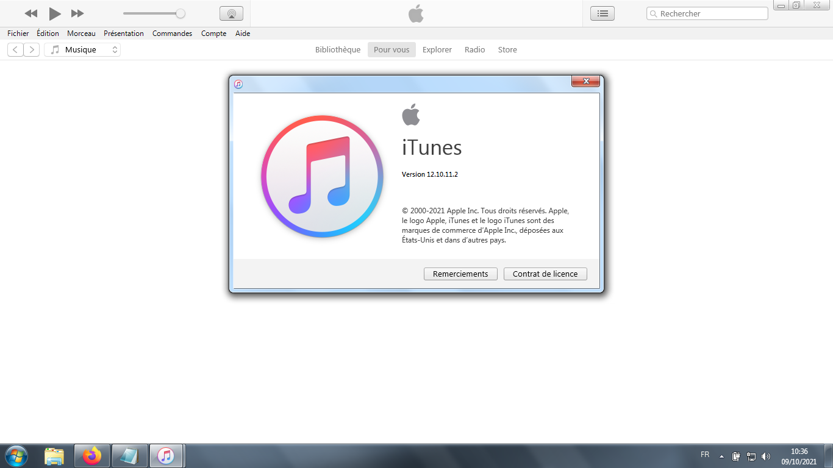Open the Windows Start menu

[x=16, y=456]
